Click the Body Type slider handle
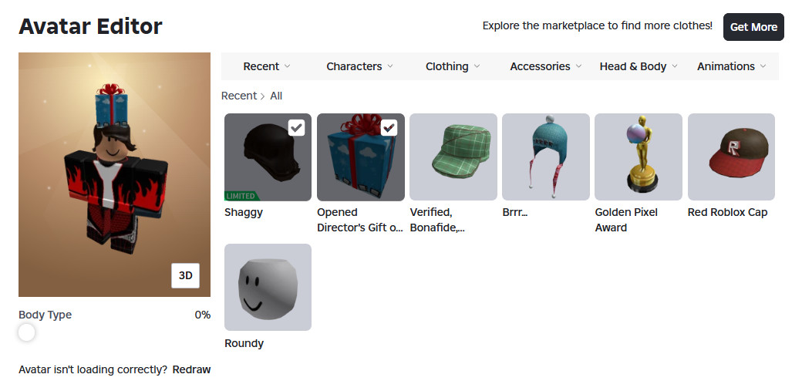 [26, 332]
